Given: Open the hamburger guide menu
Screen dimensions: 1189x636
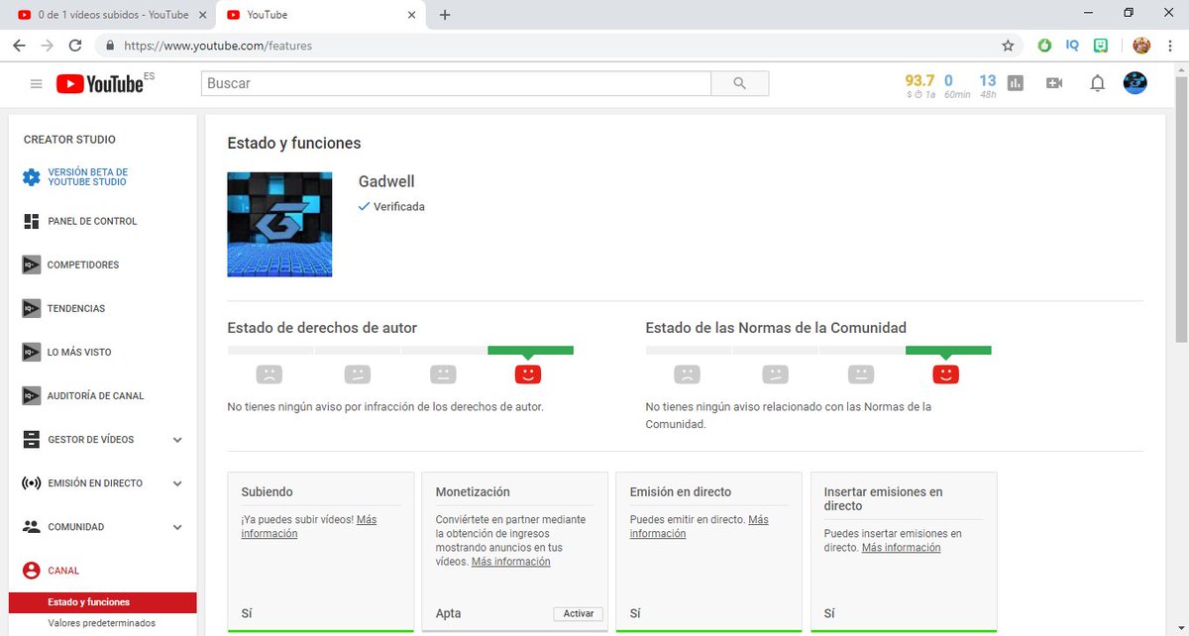Looking at the screenshot, I should tap(37, 84).
